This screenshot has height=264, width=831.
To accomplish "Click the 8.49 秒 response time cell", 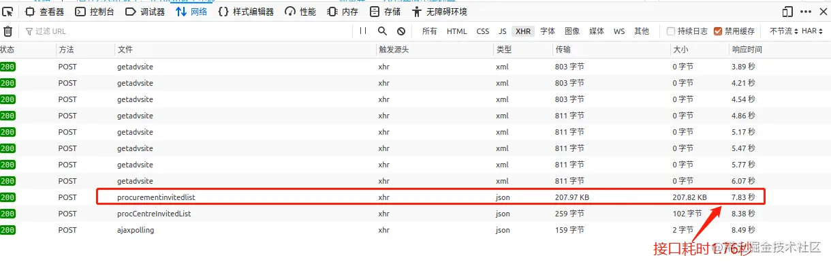I will [743, 230].
